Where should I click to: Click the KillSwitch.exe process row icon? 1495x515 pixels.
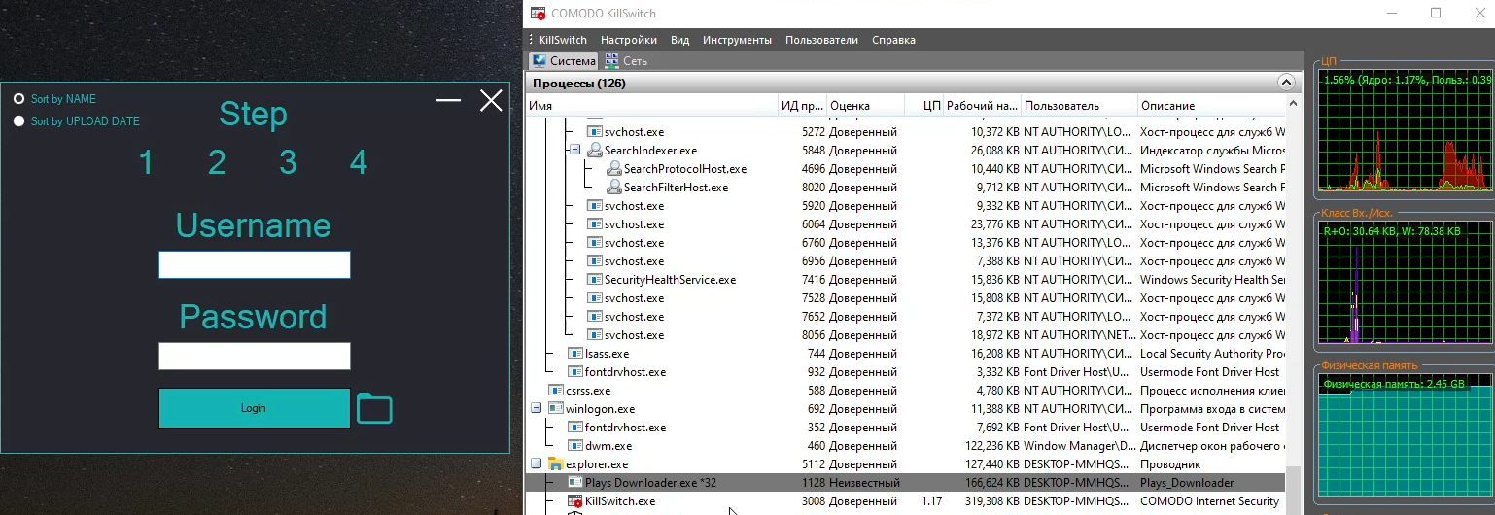coord(575,501)
